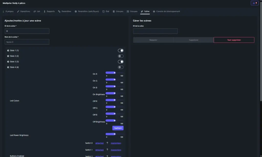Click the star icon next to State 1
The width and height of the screenshot is (262, 157).
pos(8,50)
